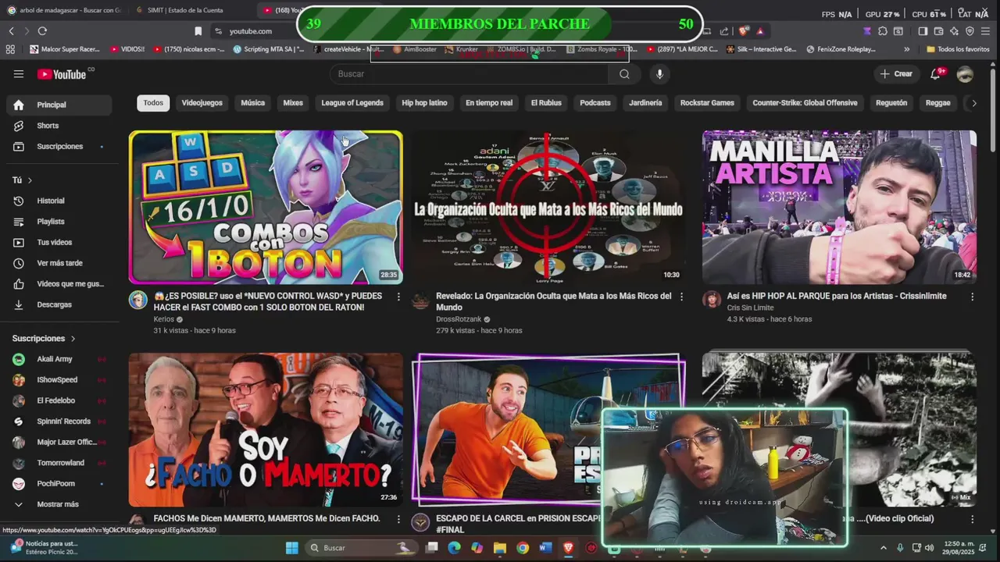
Task: Toggle the browser sidebar panel
Action: tap(923, 31)
